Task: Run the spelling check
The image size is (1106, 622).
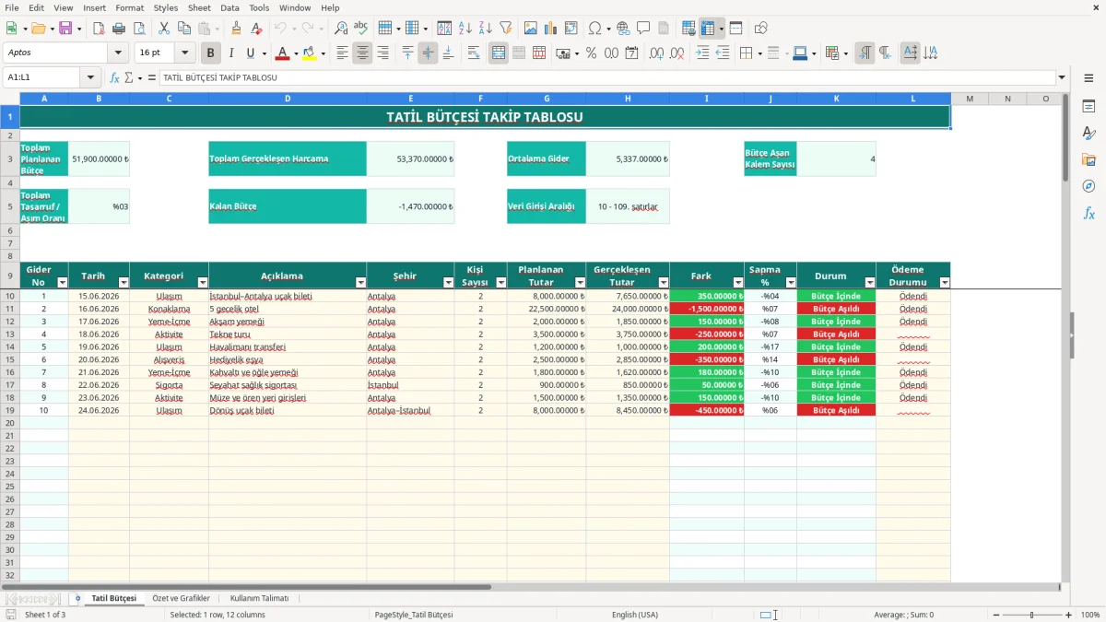Action: 360,29
